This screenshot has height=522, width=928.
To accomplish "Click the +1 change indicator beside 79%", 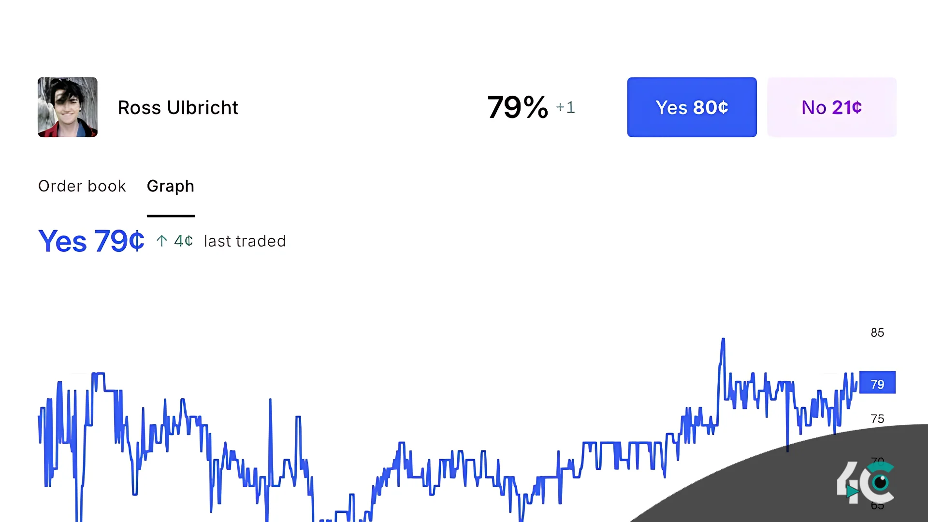I will [565, 107].
